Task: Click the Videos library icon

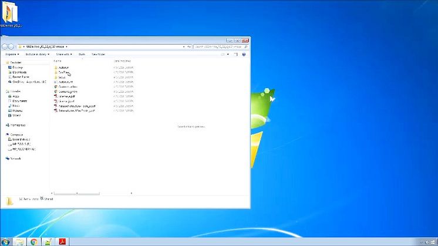Action: coord(10,115)
